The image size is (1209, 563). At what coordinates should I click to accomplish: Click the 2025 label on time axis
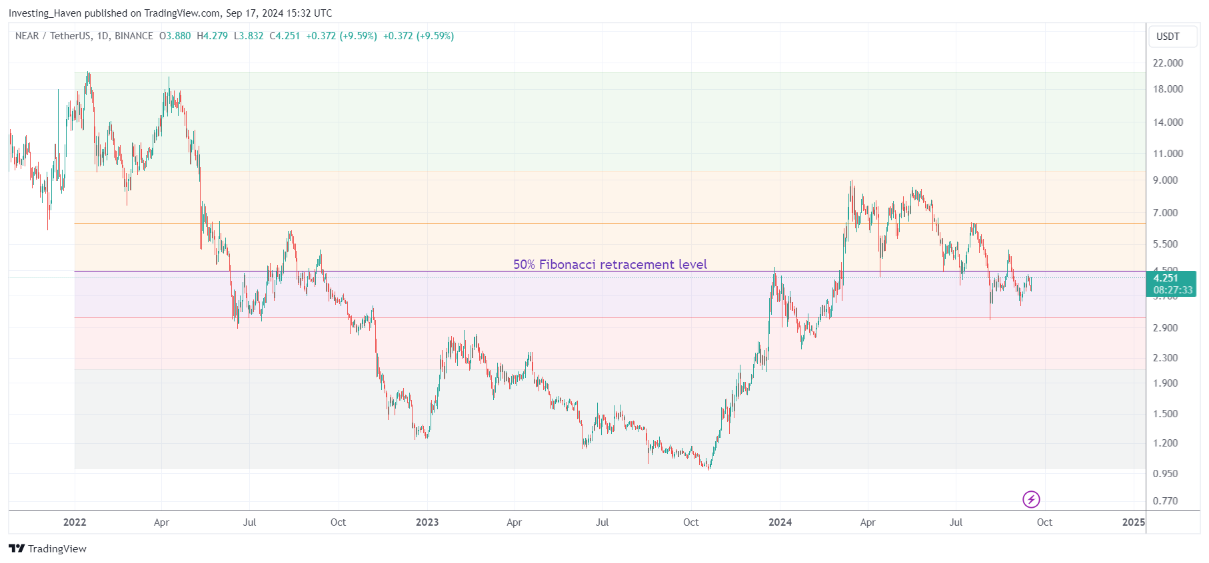1134,522
